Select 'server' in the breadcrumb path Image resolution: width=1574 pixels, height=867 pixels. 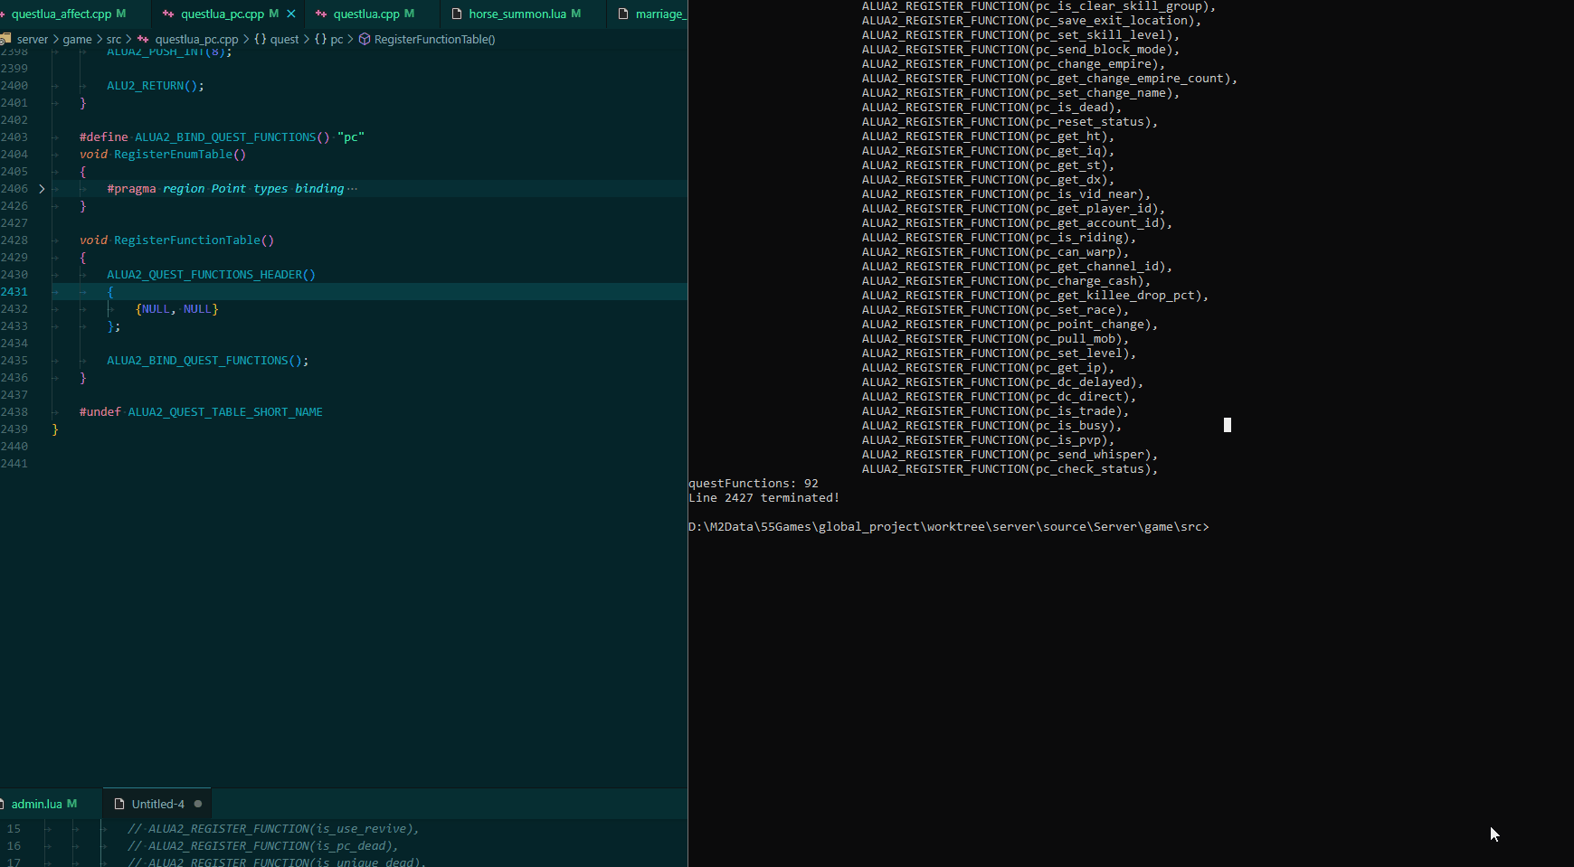click(x=33, y=39)
